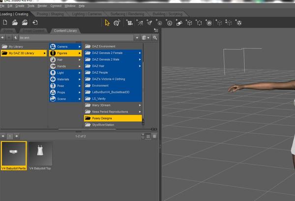The height and width of the screenshot is (201, 295).
Task: Go back with the navigation left arrow
Action: pyautogui.click(x=2, y=38)
